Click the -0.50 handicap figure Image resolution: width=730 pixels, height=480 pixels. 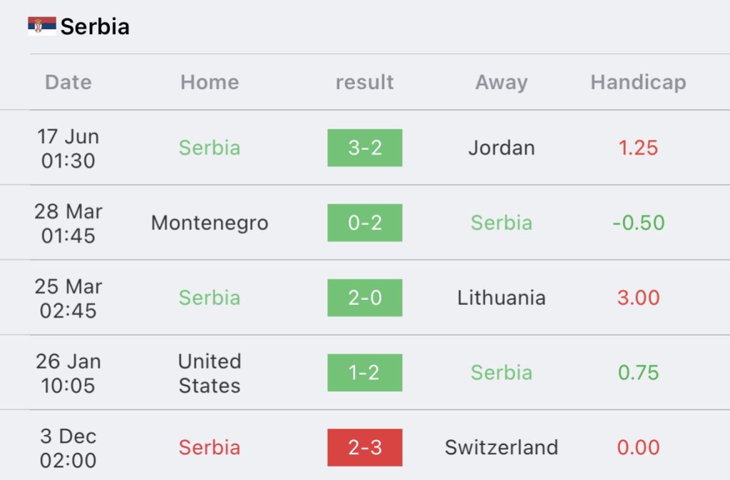pyautogui.click(x=638, y=223)
